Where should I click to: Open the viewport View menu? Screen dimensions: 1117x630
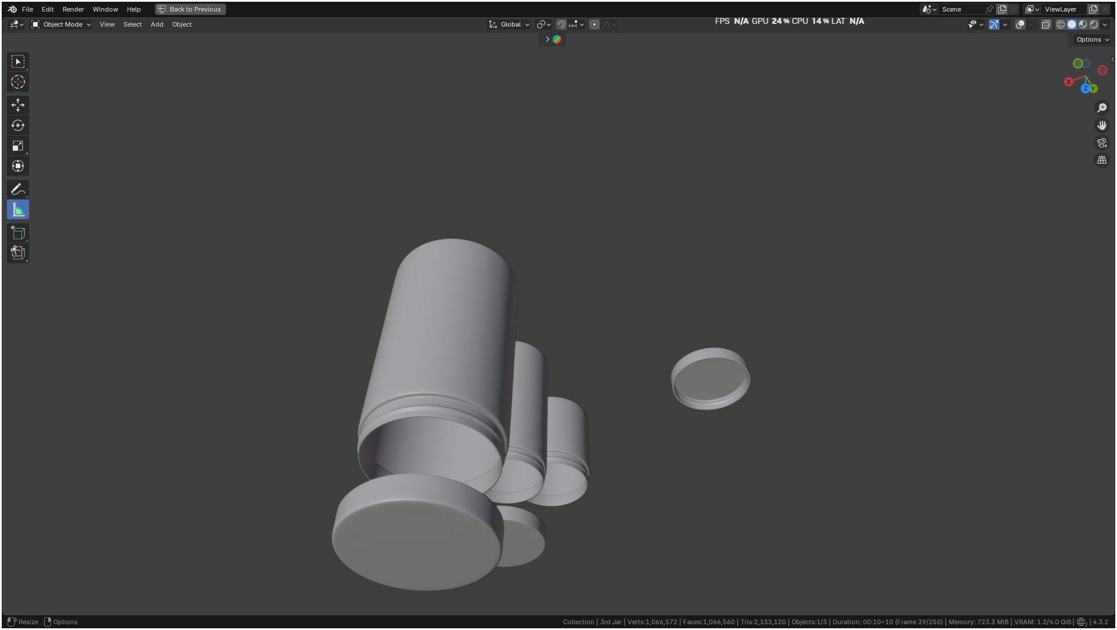107,24
